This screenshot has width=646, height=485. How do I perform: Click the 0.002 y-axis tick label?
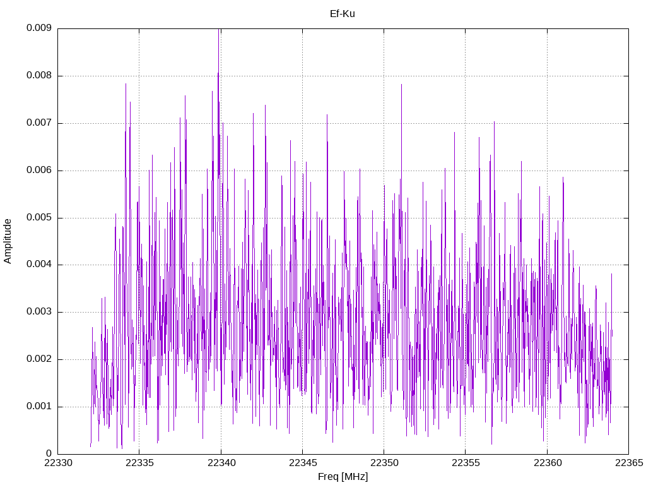pyautogui.click(x=39, y=359)
